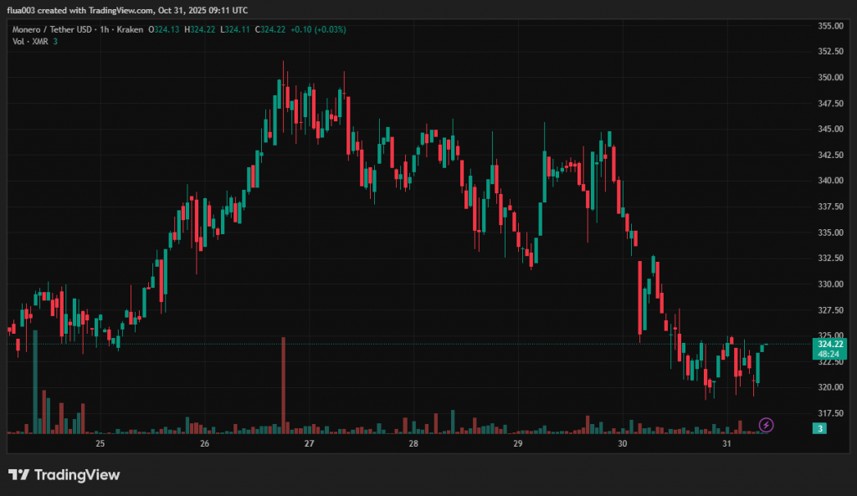Viewport: 857px width, 496px height.
Task: Click the tallest red volume bar
Action: 284,385
